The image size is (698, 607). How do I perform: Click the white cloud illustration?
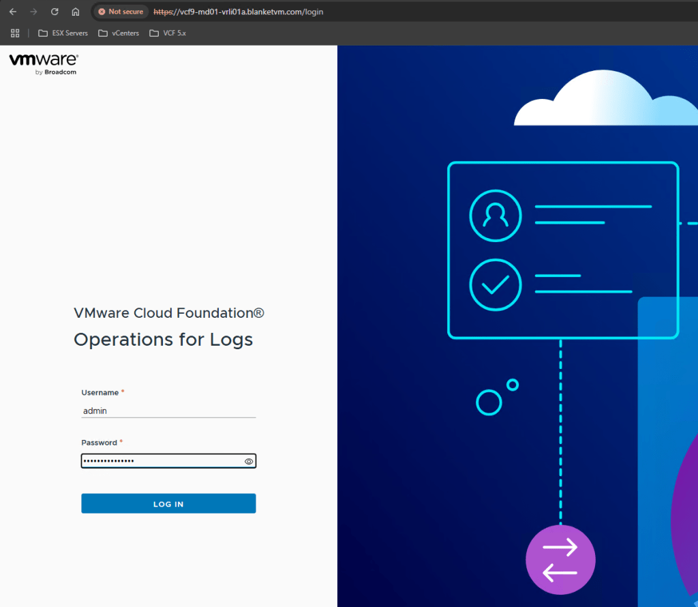click(600, 102)
